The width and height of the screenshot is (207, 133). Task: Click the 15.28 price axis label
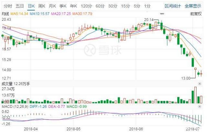(x=6, y=60)
